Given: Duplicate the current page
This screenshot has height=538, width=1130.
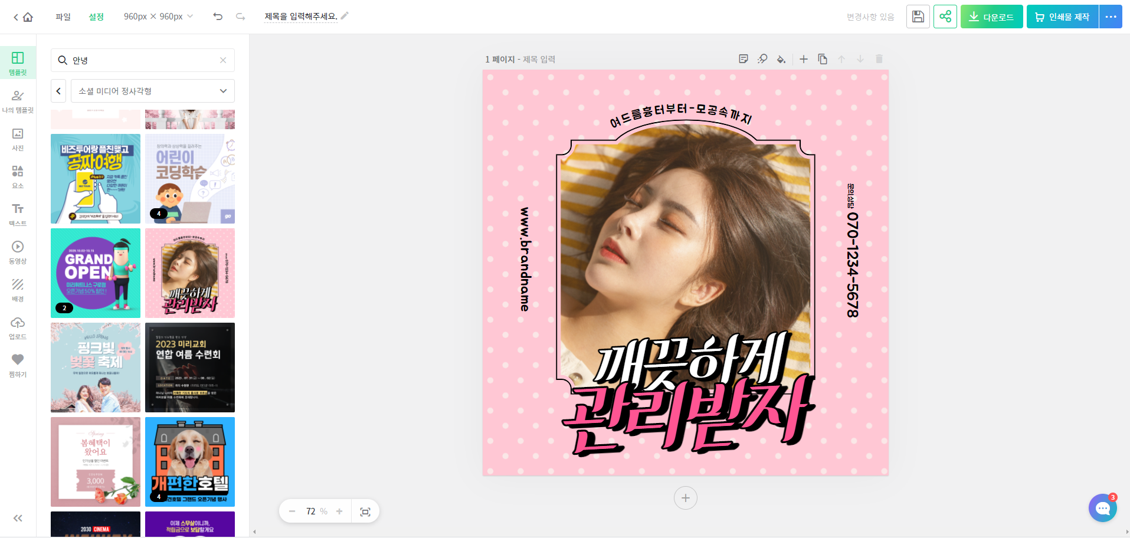Looking at the screenshot, I should click(x=823, y=59).
